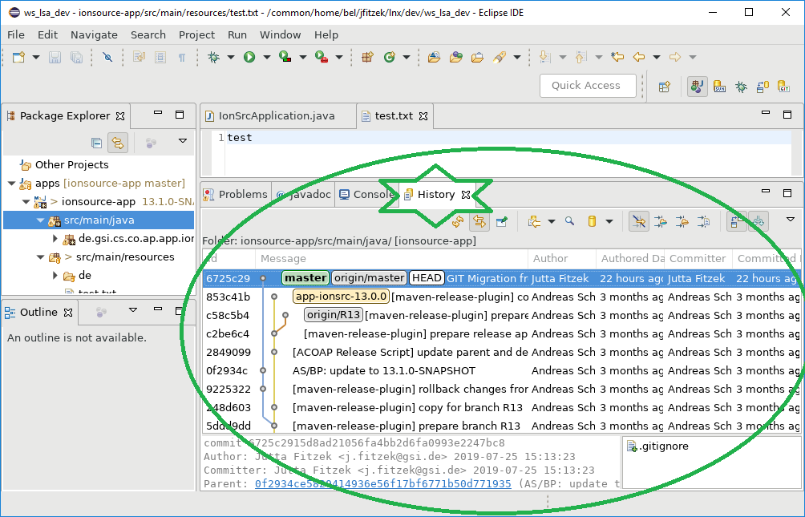Click the Author column header
Screen dimensions: 805x517
[561, 259]
